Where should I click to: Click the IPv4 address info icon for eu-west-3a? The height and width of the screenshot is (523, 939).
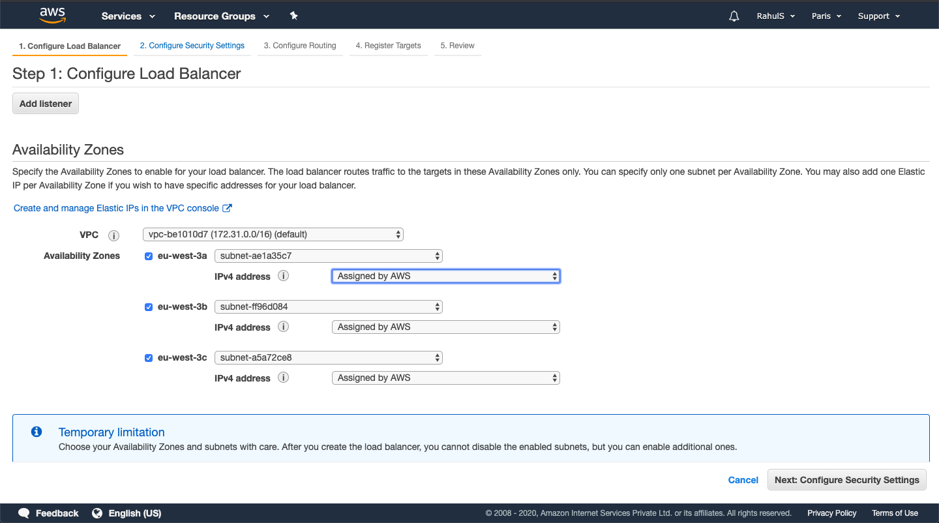coord(283,276)
